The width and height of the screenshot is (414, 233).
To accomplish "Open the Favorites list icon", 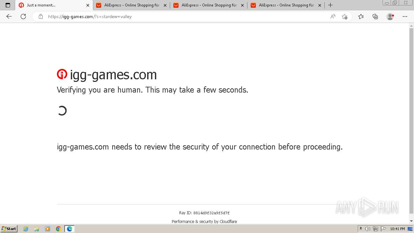I will [x=361, y=17].
